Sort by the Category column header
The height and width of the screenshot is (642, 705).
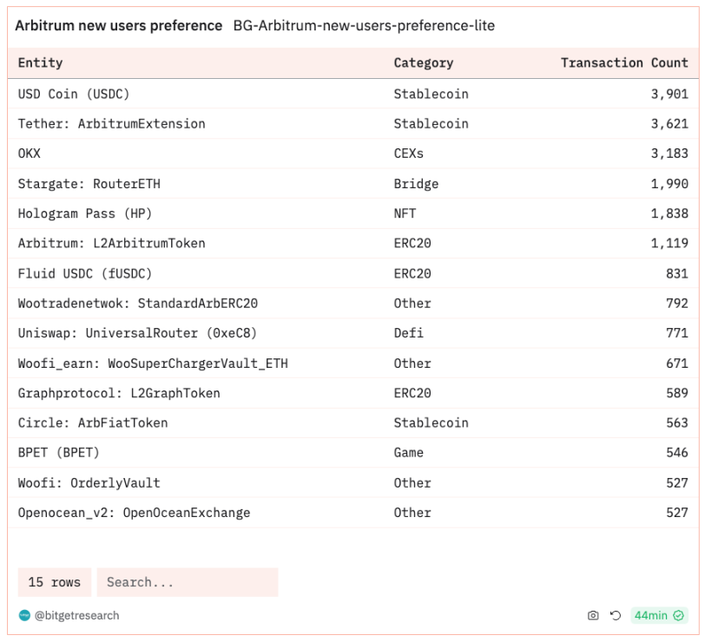(424, 63)
